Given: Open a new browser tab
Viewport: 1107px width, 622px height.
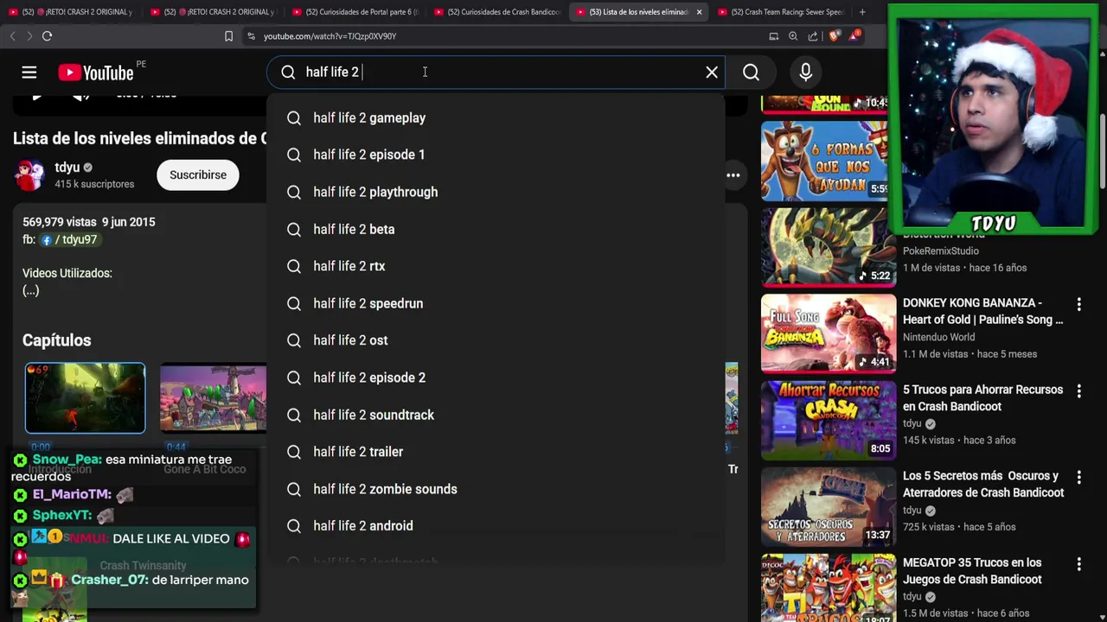Looking at the screenshot, I should point(862,12).
